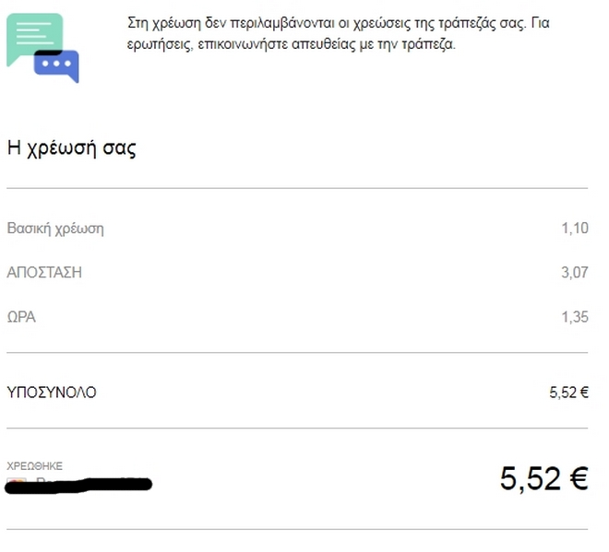Click the redacted payment method bar

point(83,484)
